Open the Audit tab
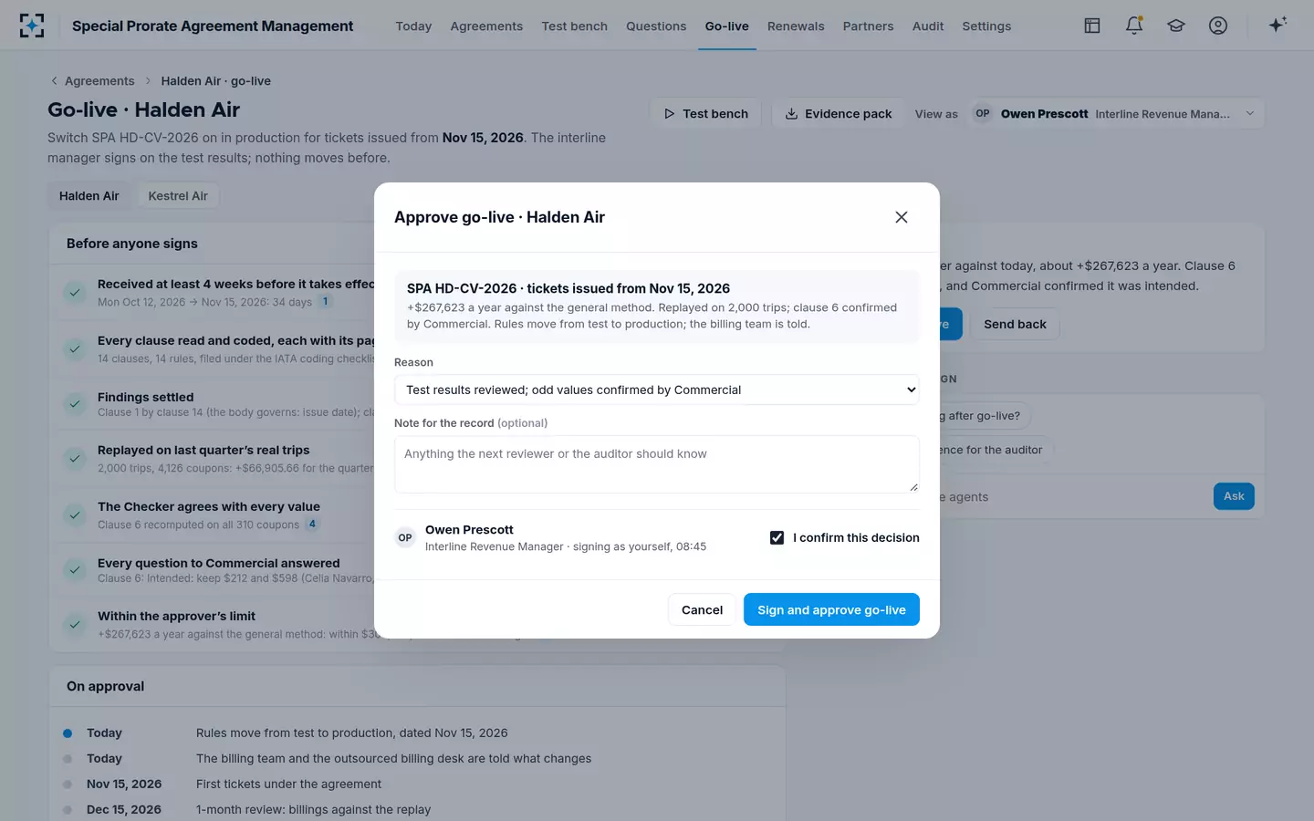 coord(928,26)
